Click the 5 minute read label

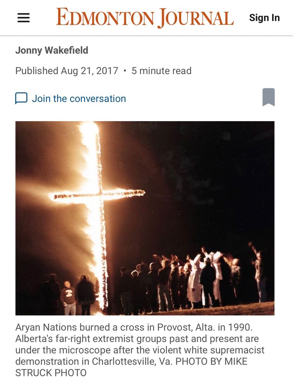click(161, 71)
